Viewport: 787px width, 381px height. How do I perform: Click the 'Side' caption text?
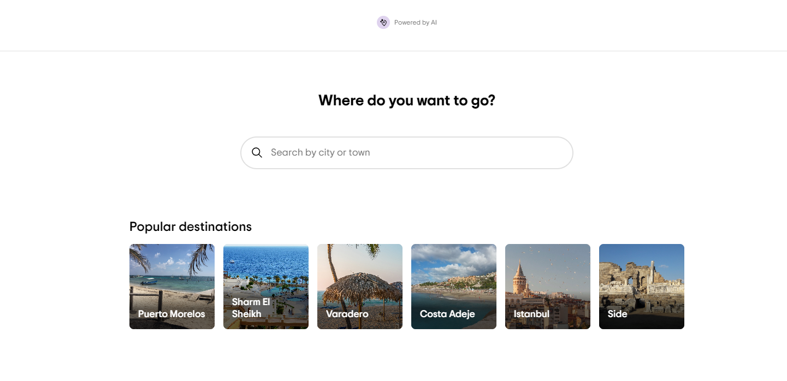(x=617, y=314)
